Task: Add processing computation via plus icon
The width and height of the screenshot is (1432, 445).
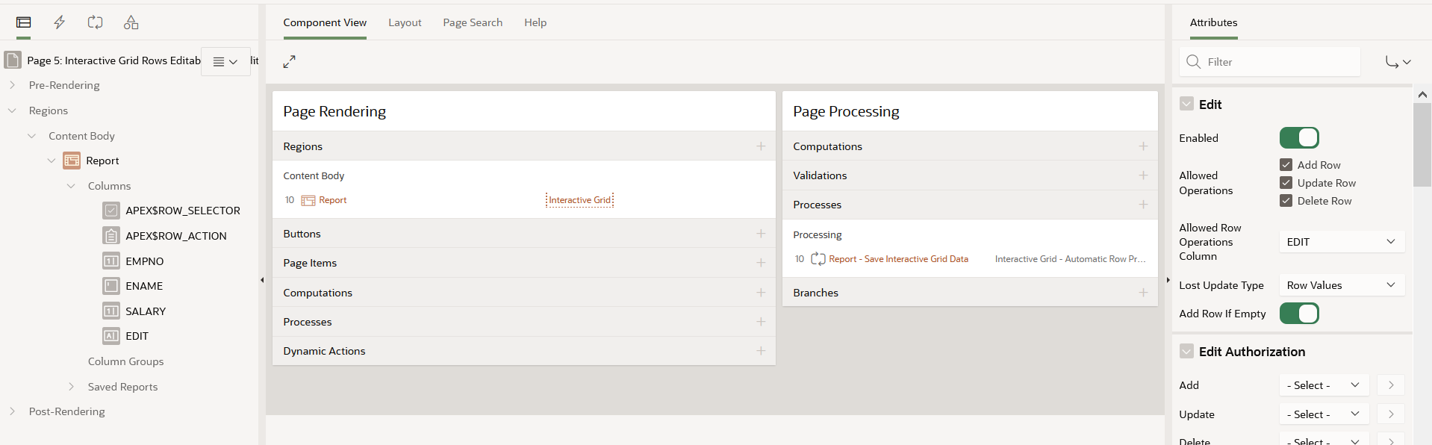Action: click(1143, 146)
